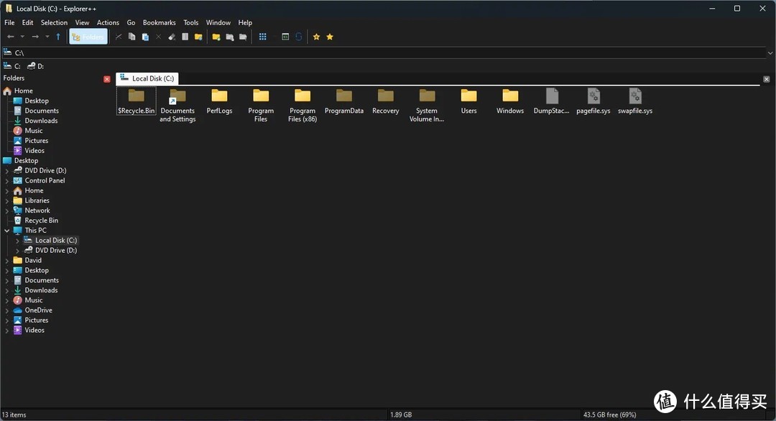Open Command Prompt from the toolbar
The width and height of the screenshot is (776, 421).
285,37
